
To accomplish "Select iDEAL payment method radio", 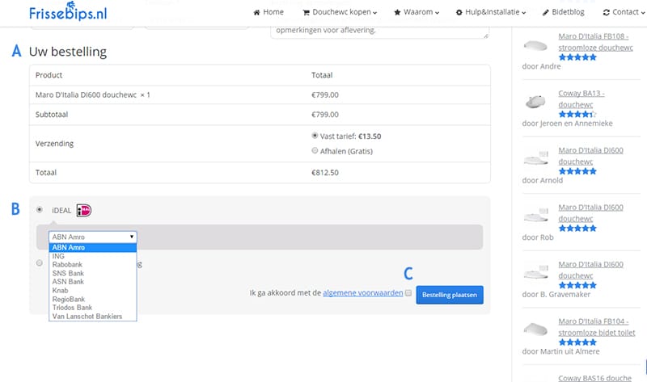I will coord(39,210).
